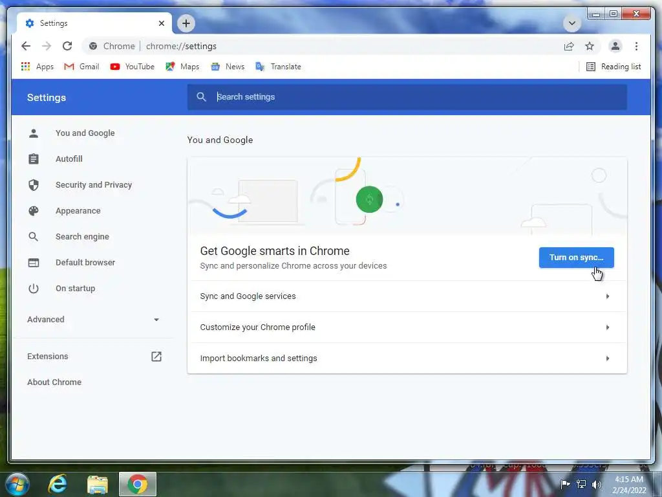Open Chrome's three-dot menu
Image resolution: width=662 pixels, height=497 pixels.
pyautogui.click(x=636, y=46)
